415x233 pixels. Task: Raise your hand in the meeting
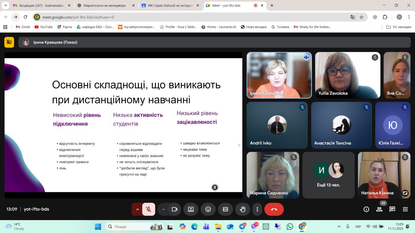243,209
